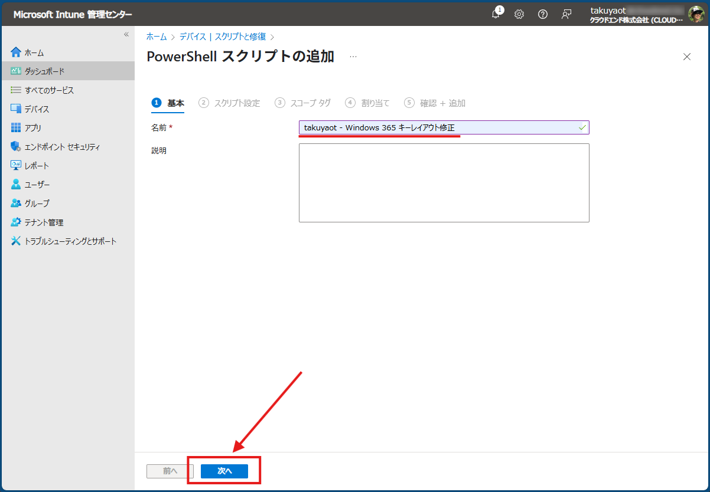
Task: Click the ホーム house icon in sidebar
Action: click(x=16, y=53)
